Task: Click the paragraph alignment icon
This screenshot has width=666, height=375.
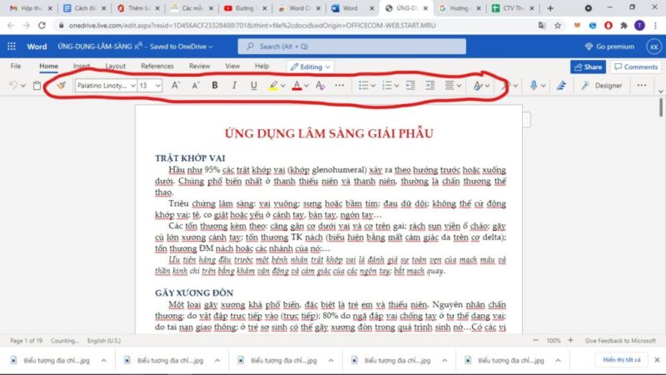Action: coord(450,86)
